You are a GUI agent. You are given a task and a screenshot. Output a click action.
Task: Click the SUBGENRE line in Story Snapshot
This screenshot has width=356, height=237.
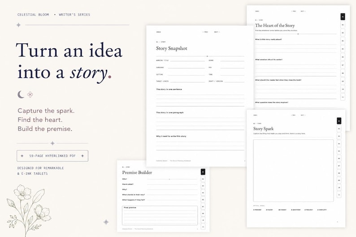pyautogui.click(x=187, y=68)
